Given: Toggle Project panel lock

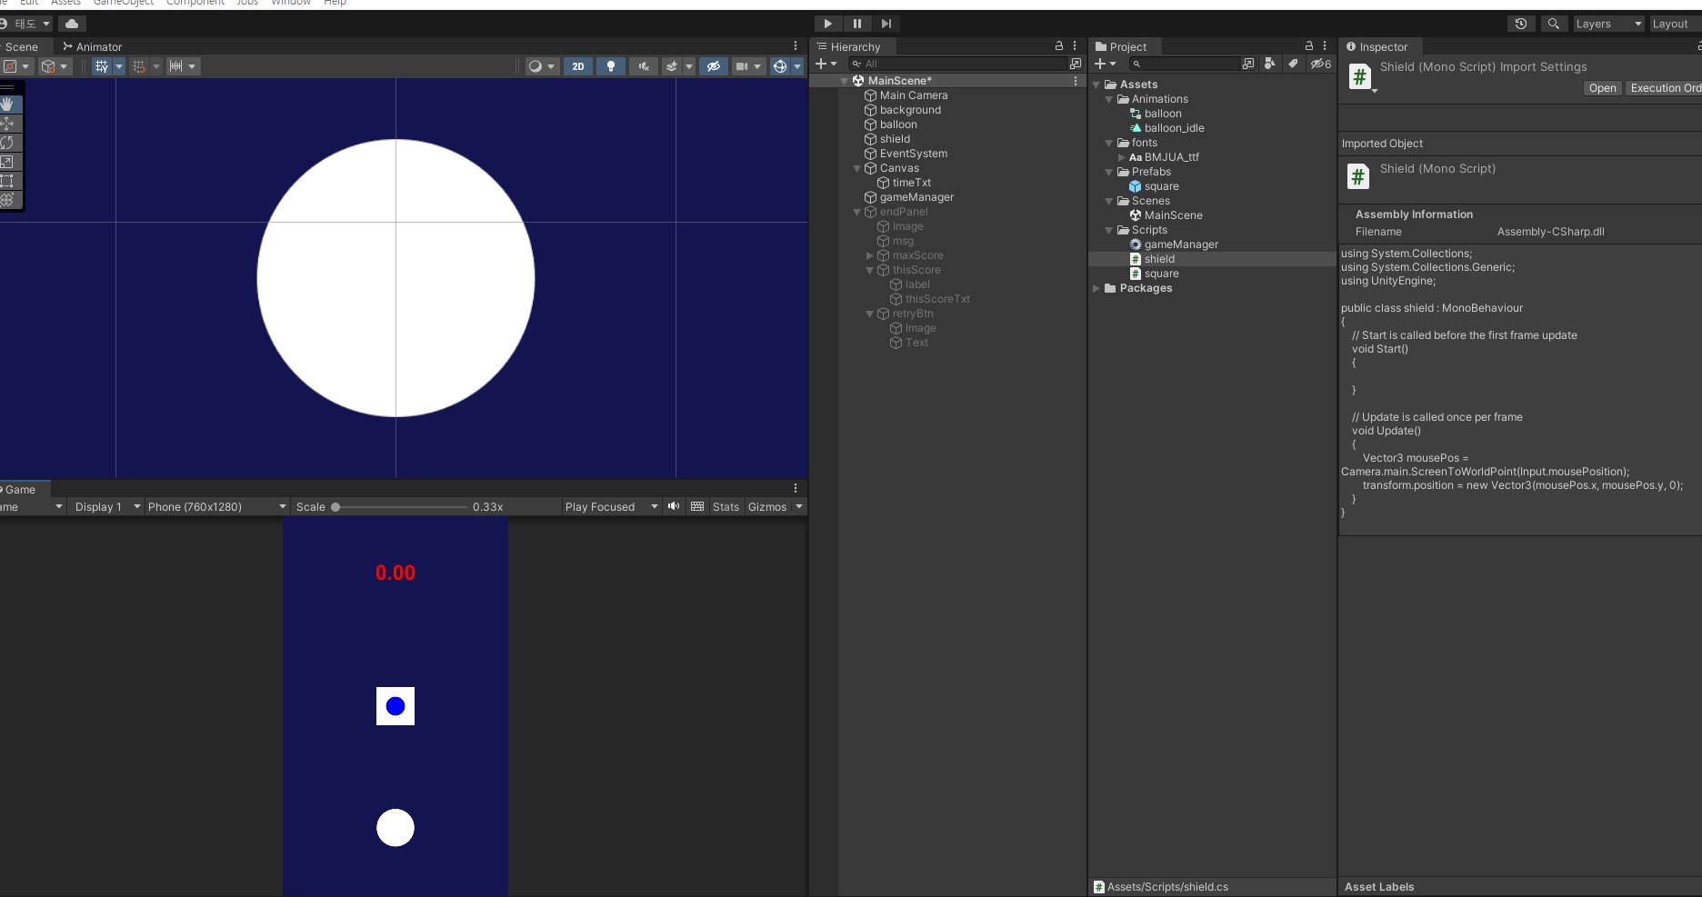Looking at the screenshot, I should pos(1308,45).
